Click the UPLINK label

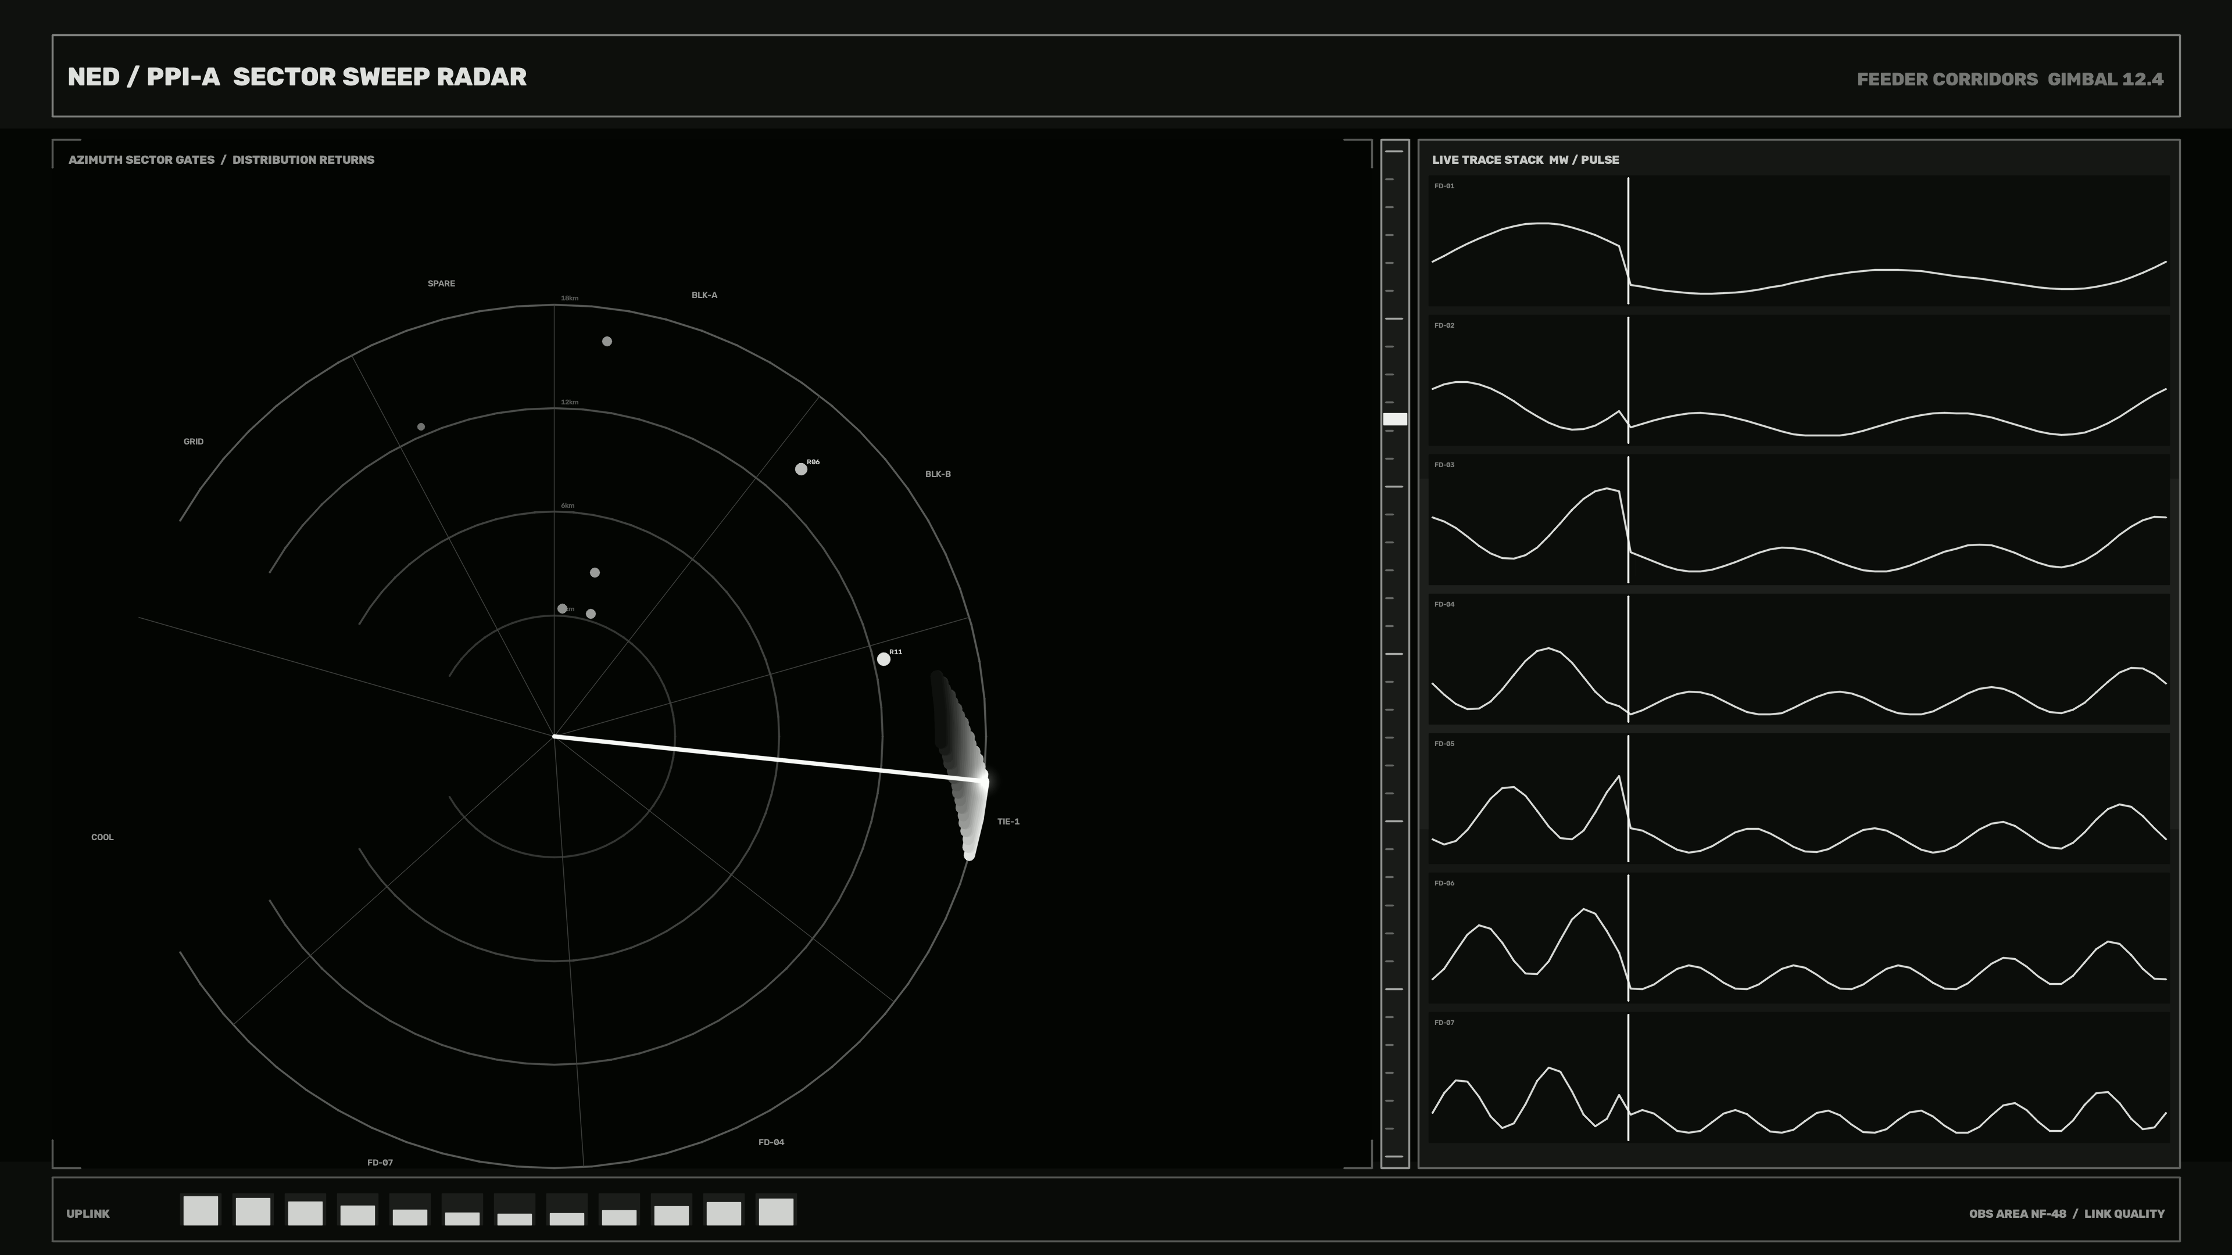pos(88,1214)
